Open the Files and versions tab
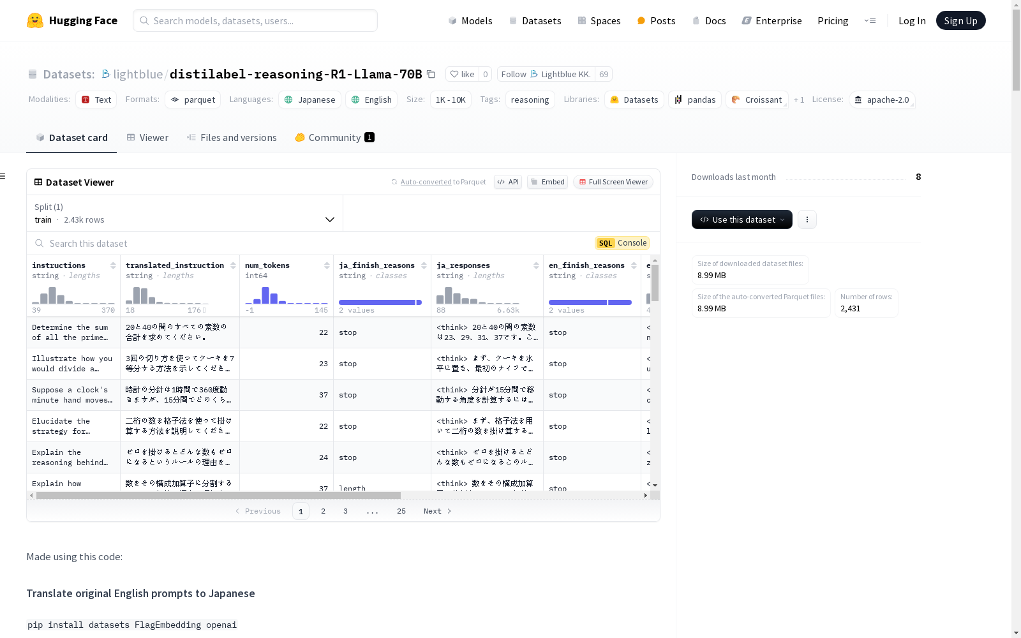Image resolution: width=1021 pixels, height=638 pixels. click(x=232, y=138)
